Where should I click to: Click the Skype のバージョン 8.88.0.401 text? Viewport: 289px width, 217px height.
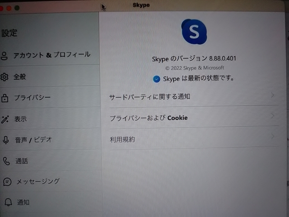pos(194,59)
